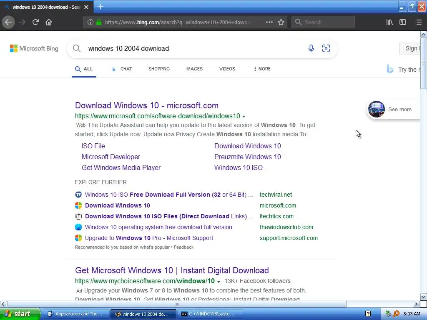Switch to the VIDEOS tab
427x320 pixels.
pyautogui.click(x=227, y=69)
